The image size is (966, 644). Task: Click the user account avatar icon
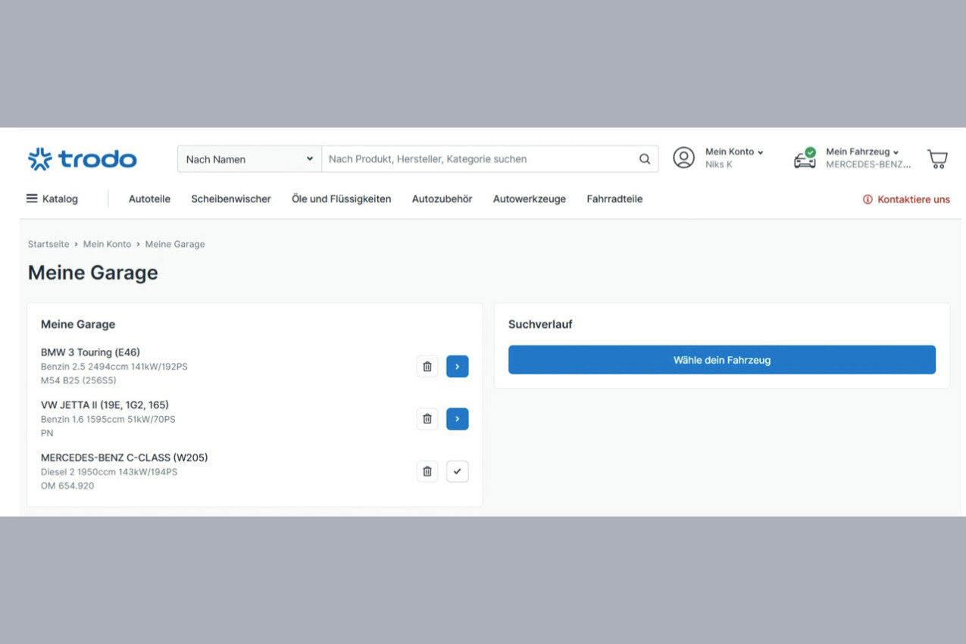[x=683, y=158]
